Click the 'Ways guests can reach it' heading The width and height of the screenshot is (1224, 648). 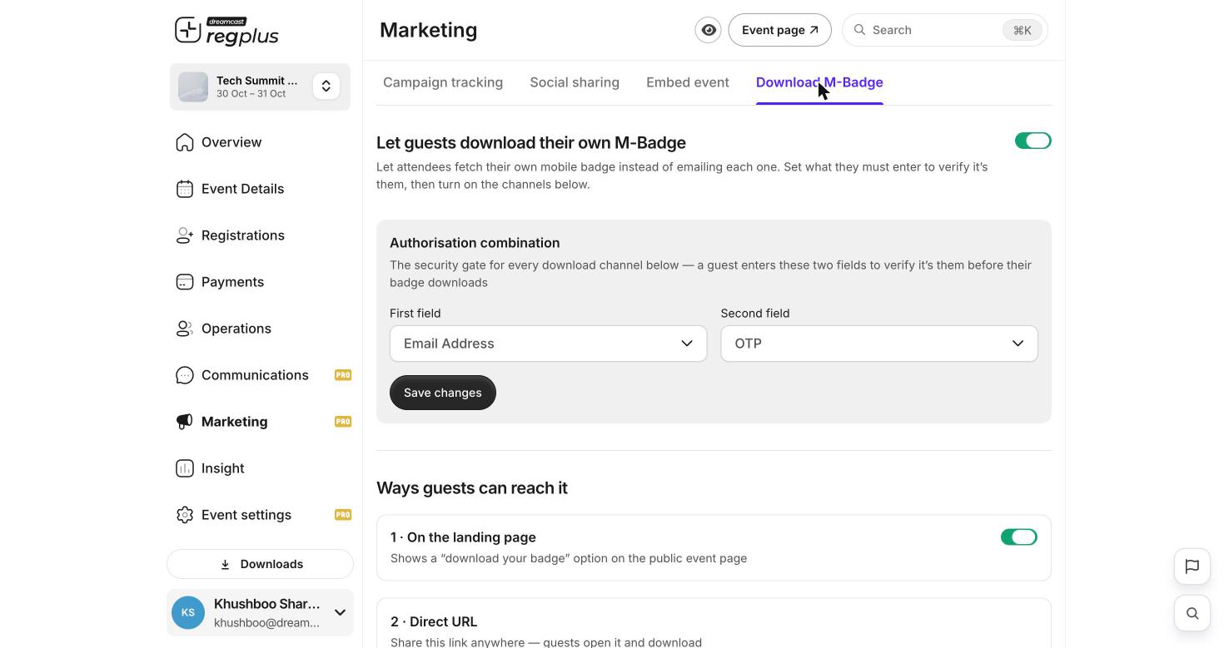pyautogui.click(x=472, y=488)
